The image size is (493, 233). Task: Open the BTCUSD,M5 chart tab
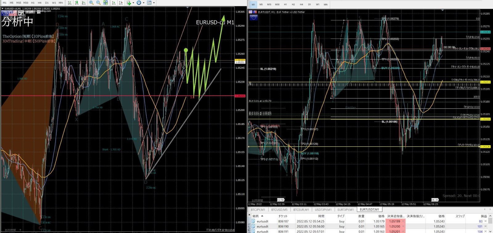[x=279, y=210]
